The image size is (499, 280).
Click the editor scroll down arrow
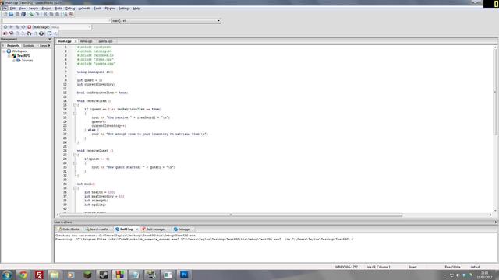tap(495, 210)
